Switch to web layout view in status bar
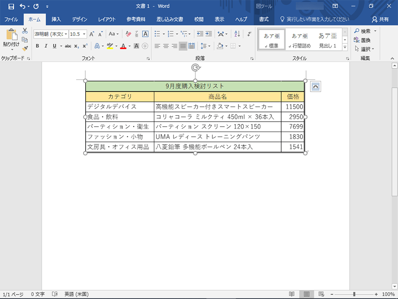398x299 pixels. pos(321,294)
